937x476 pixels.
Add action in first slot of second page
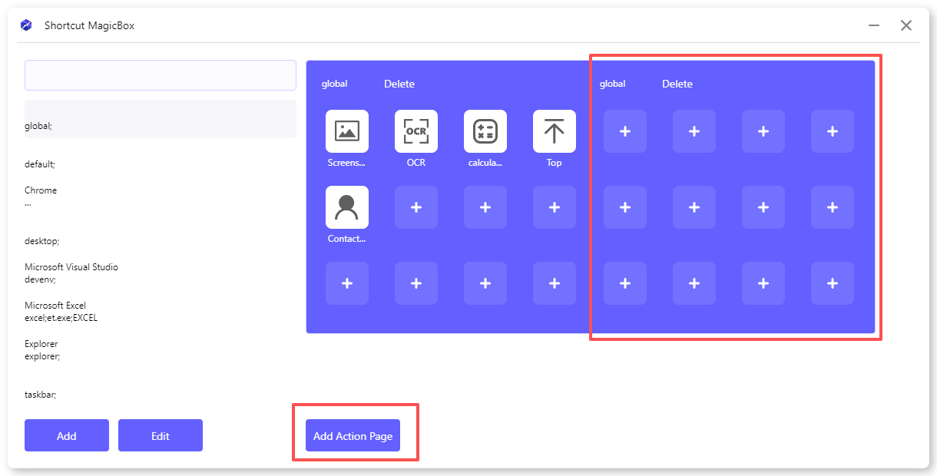click(x=625, y=131)
